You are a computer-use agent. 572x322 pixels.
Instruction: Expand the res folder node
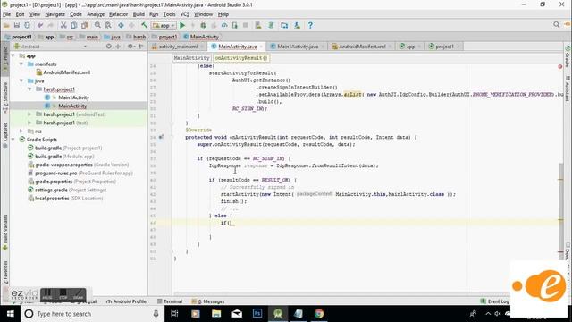pos(21,131)
